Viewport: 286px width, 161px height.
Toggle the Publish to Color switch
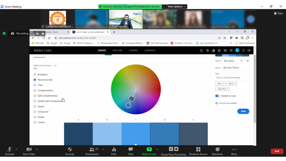pos(217,96)
